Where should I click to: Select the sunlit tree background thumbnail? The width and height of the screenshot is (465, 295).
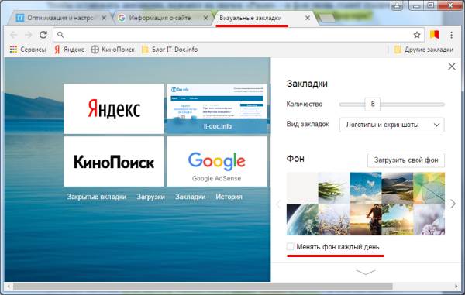398,219
